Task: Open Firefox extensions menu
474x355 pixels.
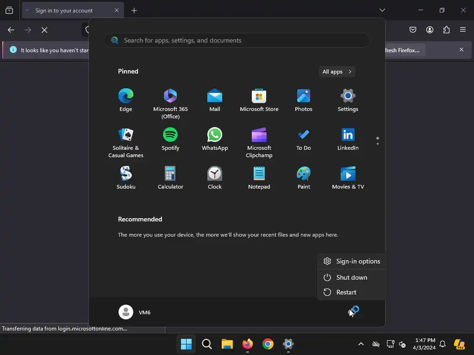Action: [x=446, y=30]
